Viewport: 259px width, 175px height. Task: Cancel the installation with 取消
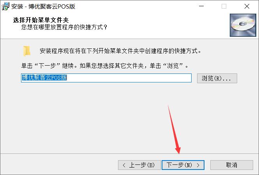232,165
